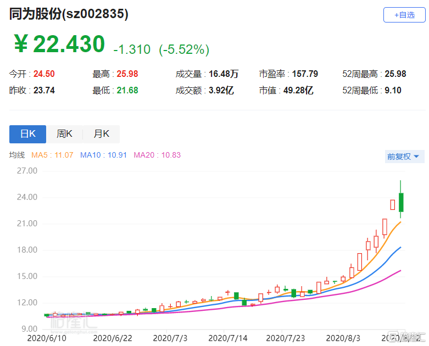429x346 pixels.
Task: Switch to 周K weekly chart tab
Action: point(64,134)
